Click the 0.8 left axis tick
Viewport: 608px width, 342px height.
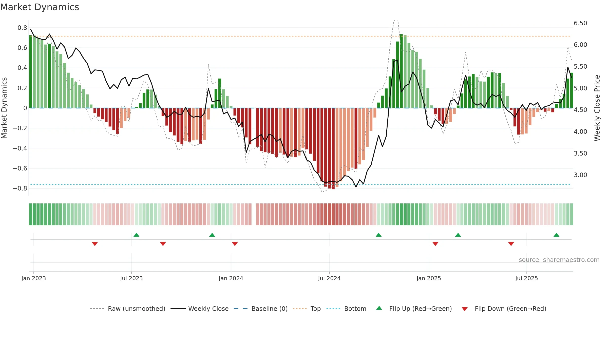(x=22, y=28)
